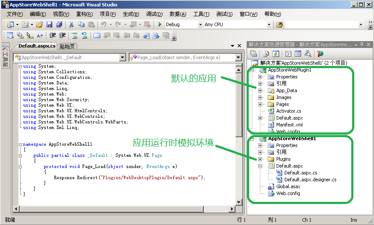Click the editor vertical scroll up arrow
Screen dimensions: 374x225
pyautogui.click(x=238, y=70)
